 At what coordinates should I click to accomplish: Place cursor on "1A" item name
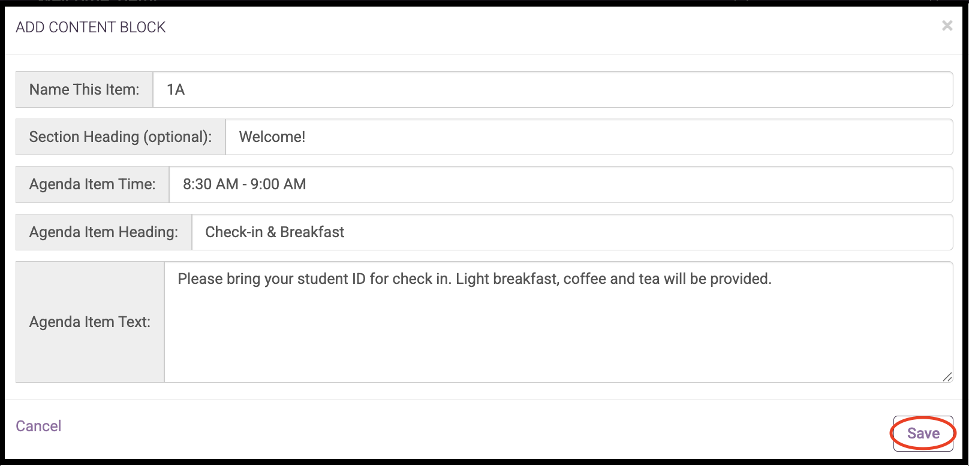[176, 90]
